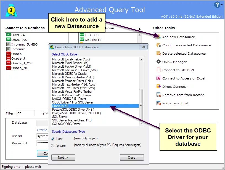
Task: Select the SQL Server driver entry
Action: tap(95, 117)
